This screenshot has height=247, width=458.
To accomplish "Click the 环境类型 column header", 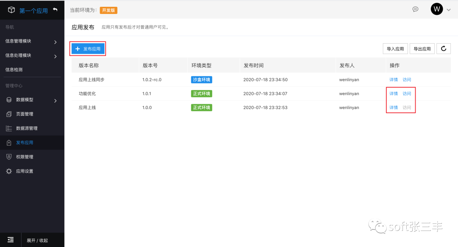I will [x=201, y=65].
